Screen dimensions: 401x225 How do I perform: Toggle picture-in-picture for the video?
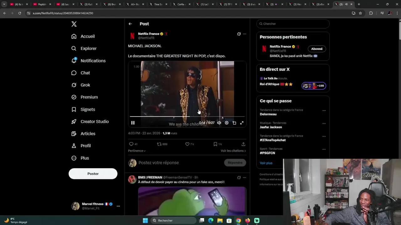(x=234, y=123)
